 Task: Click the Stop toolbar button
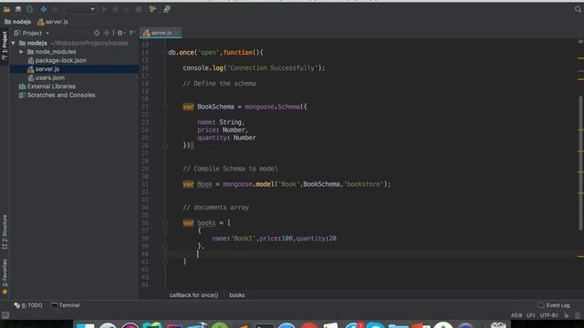[x=139, y=9]
